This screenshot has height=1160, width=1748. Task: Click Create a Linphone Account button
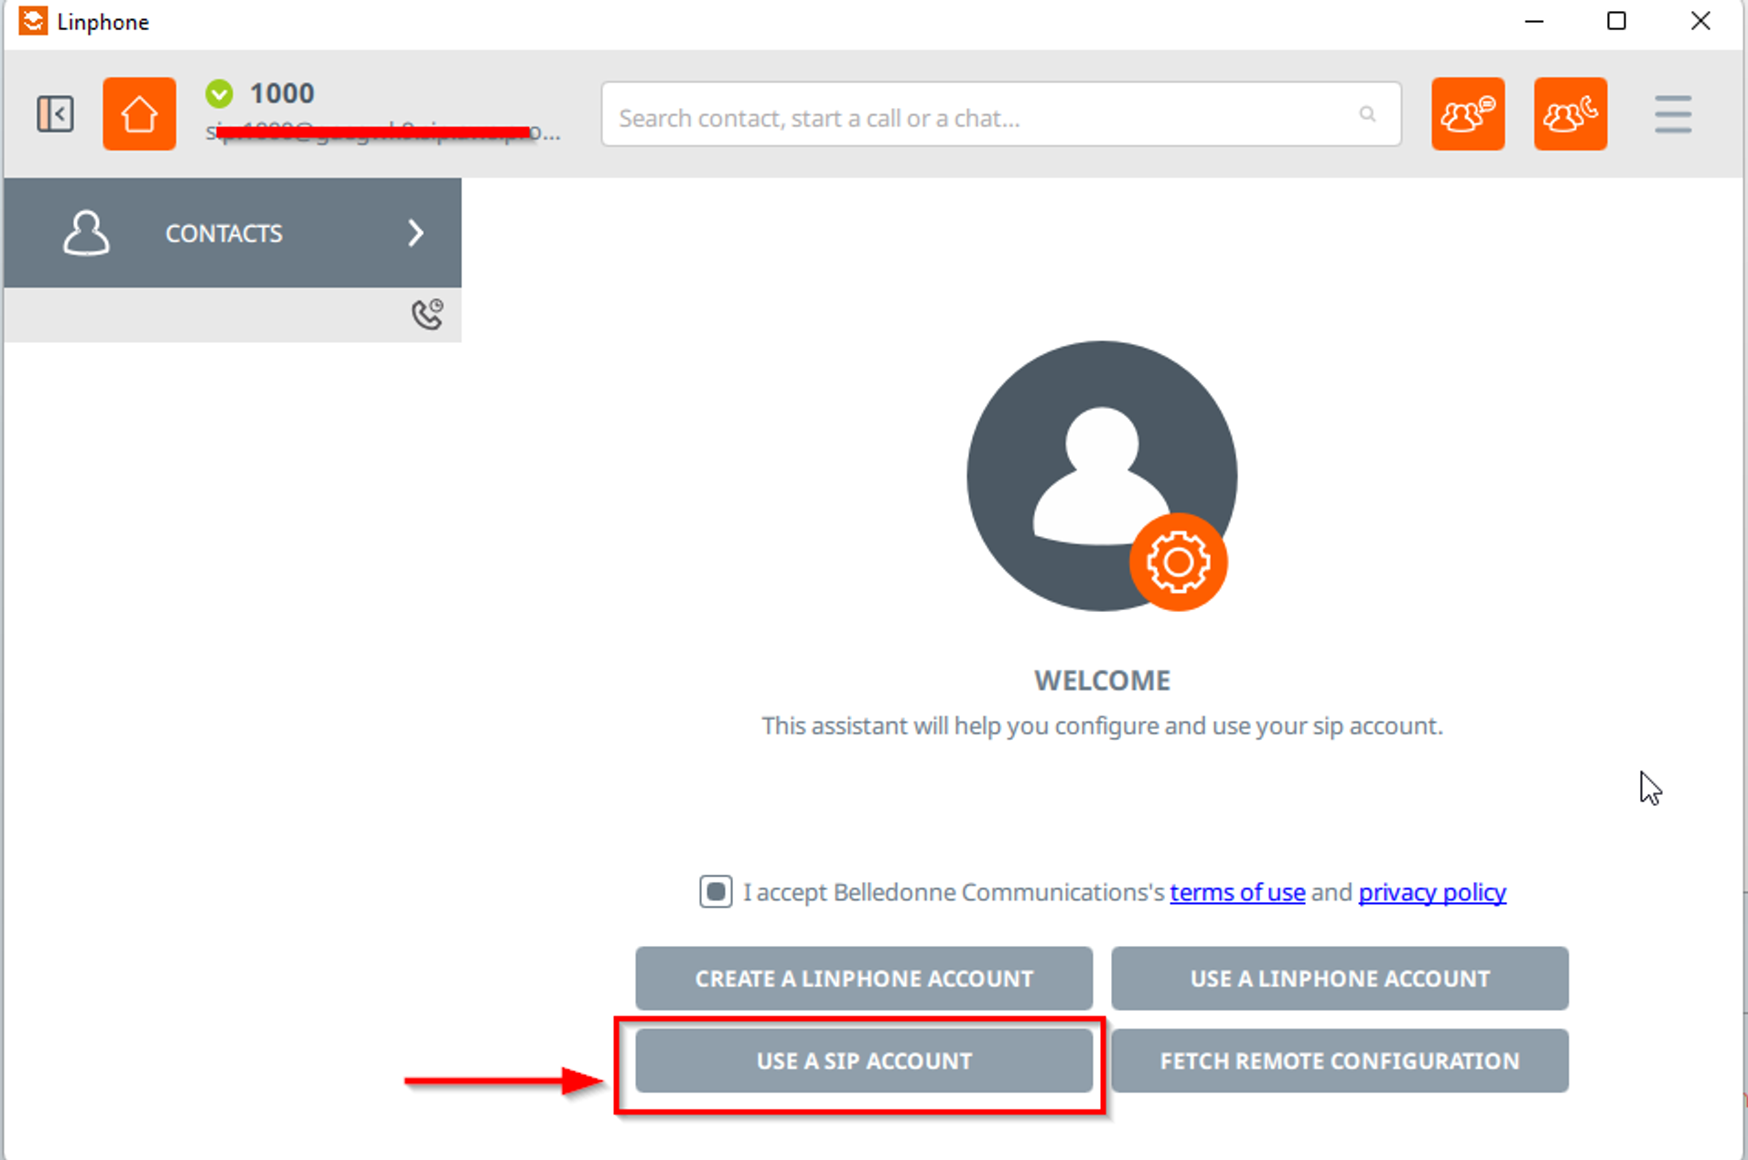tap(864, 979)
